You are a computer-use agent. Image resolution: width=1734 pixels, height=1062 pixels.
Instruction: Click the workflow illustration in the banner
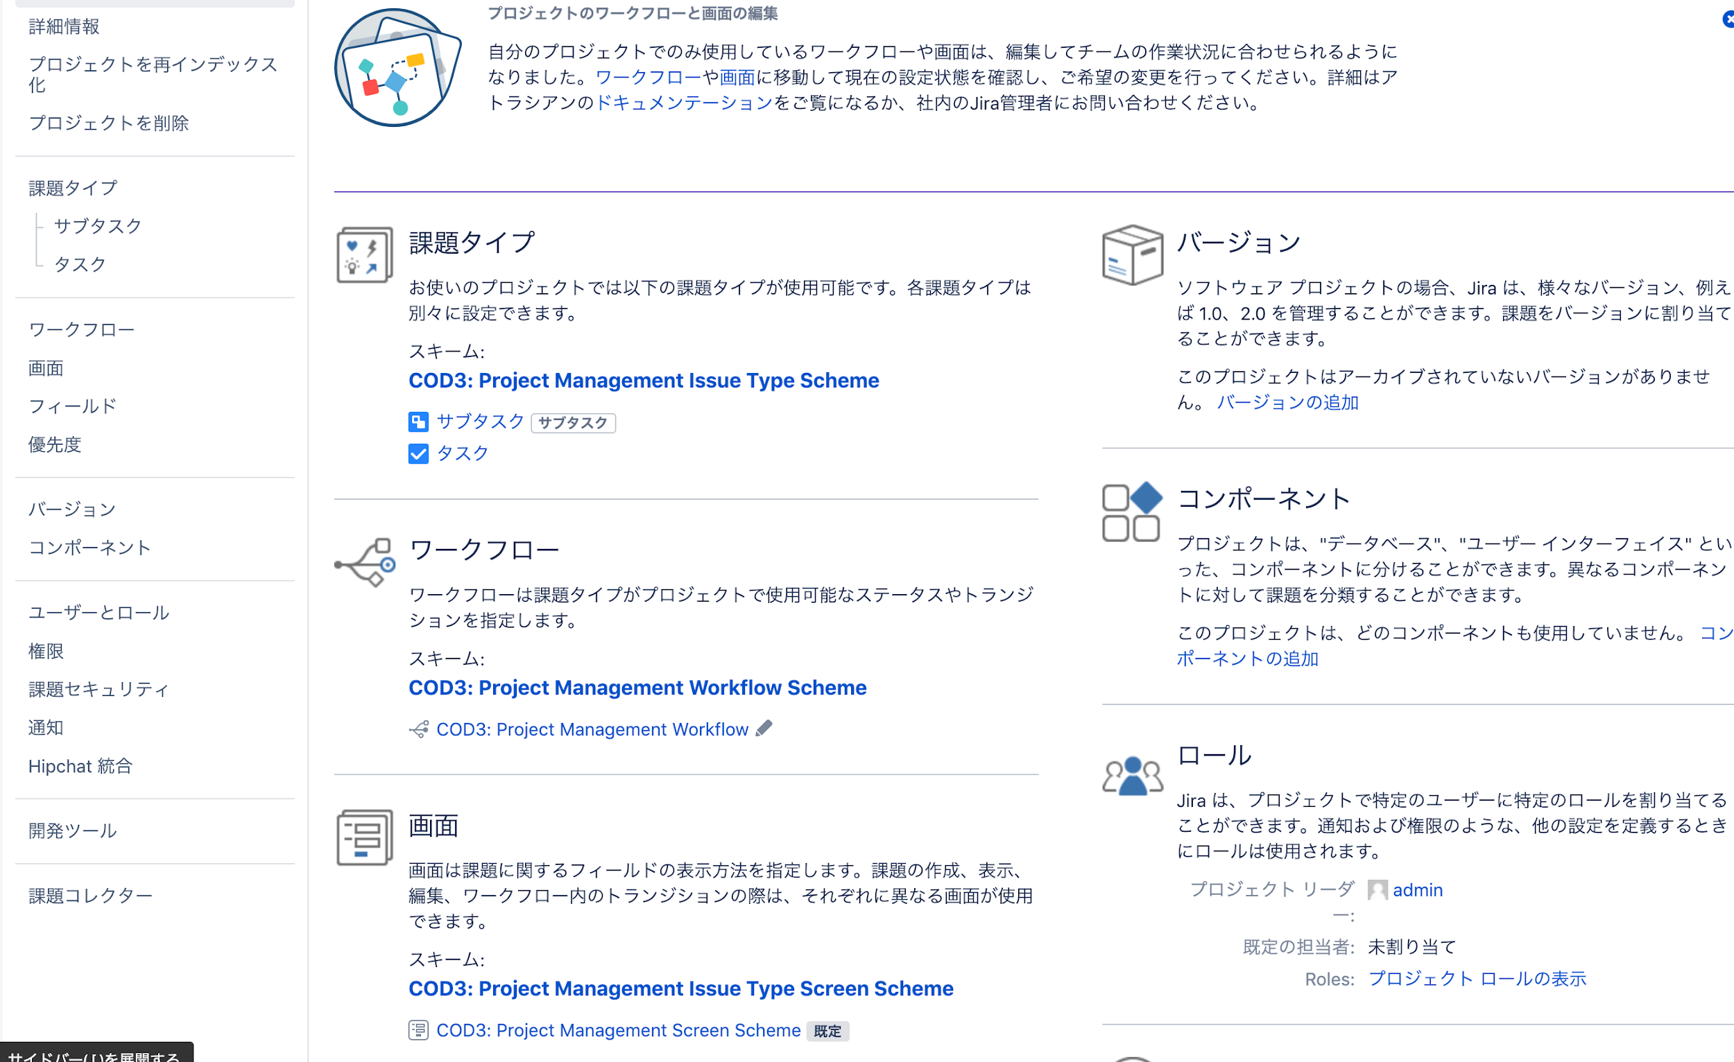(x=397, y=67)
